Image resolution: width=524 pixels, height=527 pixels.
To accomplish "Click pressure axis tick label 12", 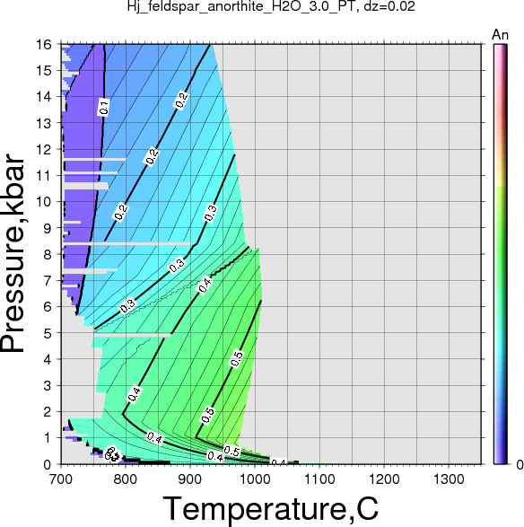I will click(x=44, y=149).
